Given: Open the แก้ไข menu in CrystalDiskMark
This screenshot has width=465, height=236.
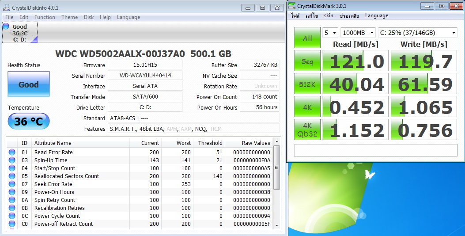Looking at the screenshot, I should point(312,16).
